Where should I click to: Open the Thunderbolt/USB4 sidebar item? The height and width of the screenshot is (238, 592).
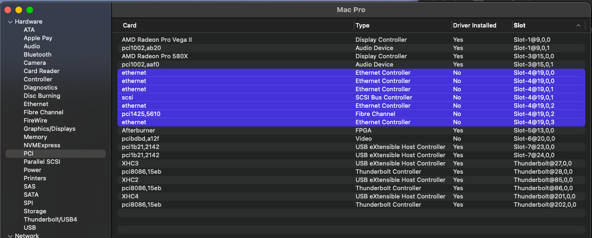[50, 219]
